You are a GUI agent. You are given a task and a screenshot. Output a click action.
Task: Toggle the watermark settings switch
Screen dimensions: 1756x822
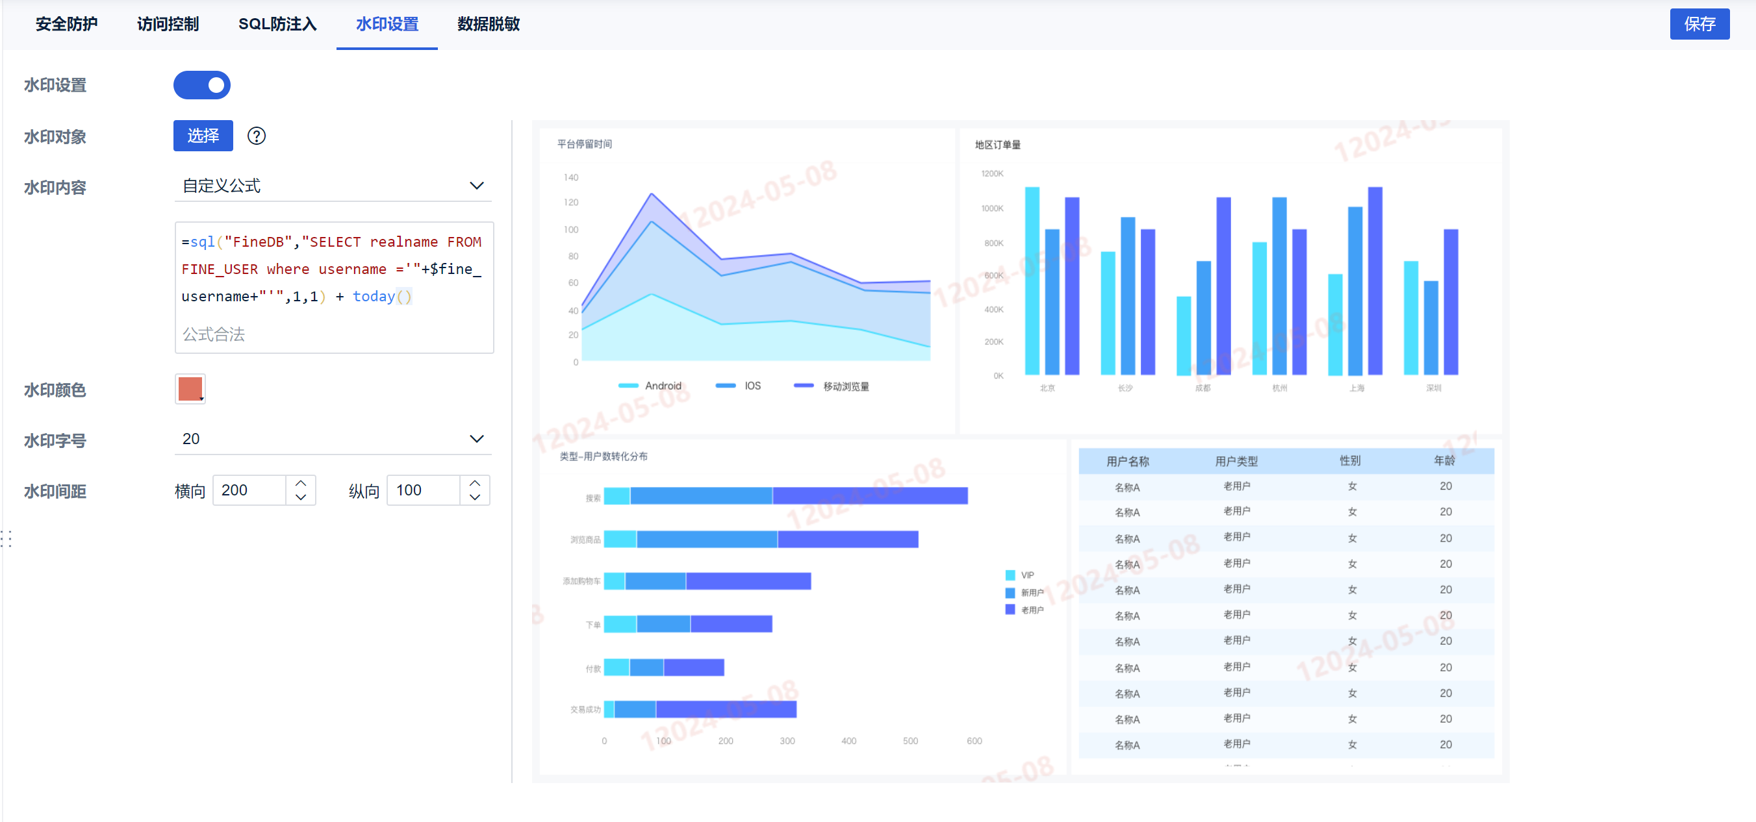pos(202,85)
